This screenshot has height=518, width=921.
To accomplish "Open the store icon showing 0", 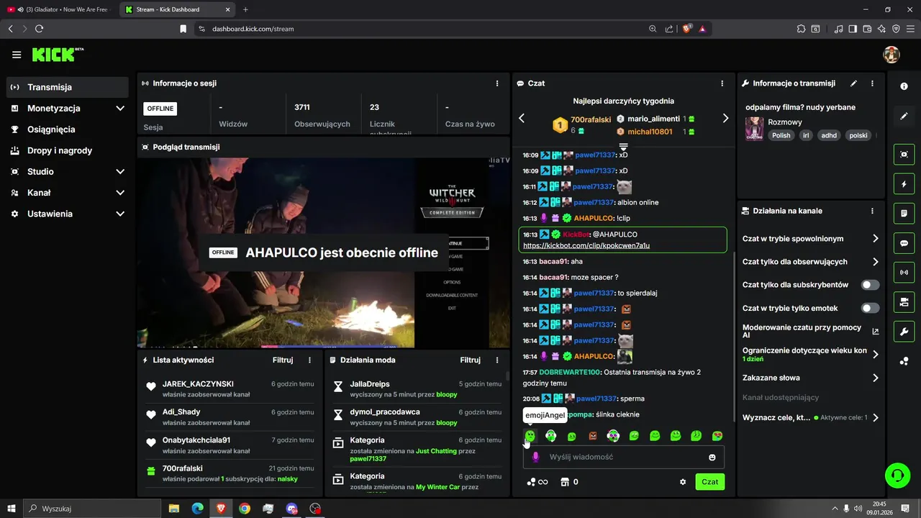I will coord(569,482).
